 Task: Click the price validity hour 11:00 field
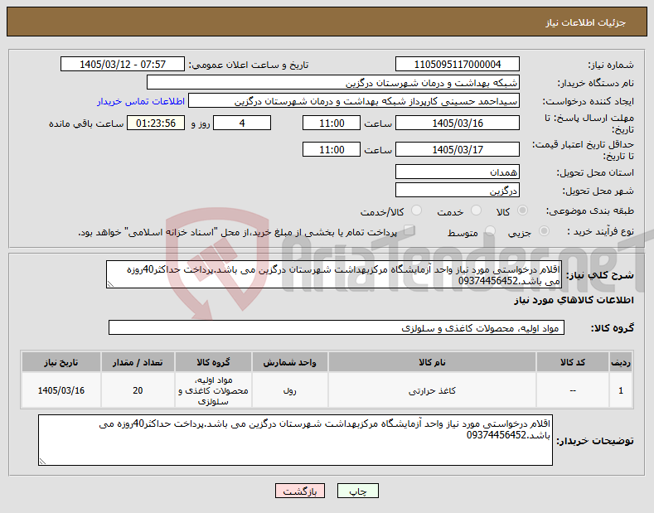332,149
